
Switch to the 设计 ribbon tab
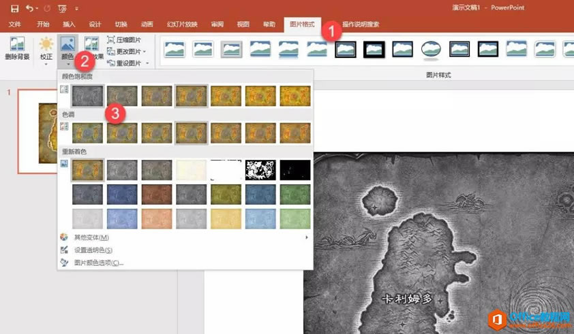point(95,24)
